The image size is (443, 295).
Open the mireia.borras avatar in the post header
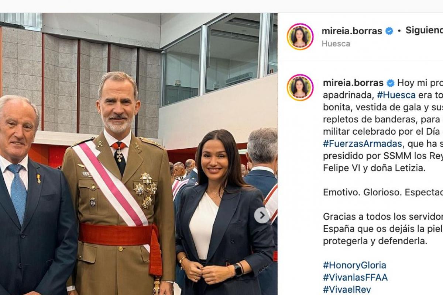300,37
